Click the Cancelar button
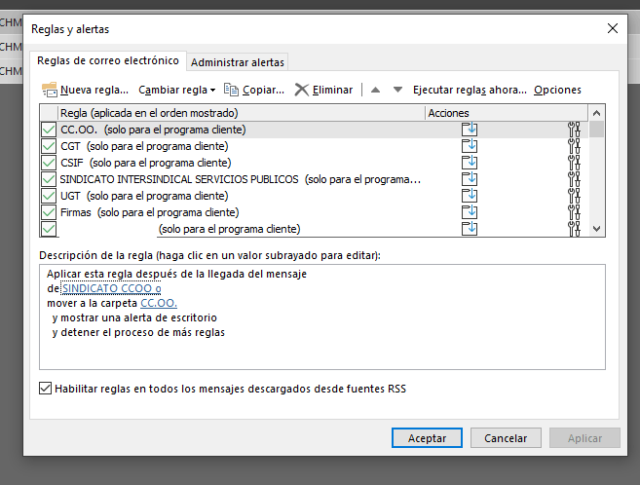 pos(506,438)
